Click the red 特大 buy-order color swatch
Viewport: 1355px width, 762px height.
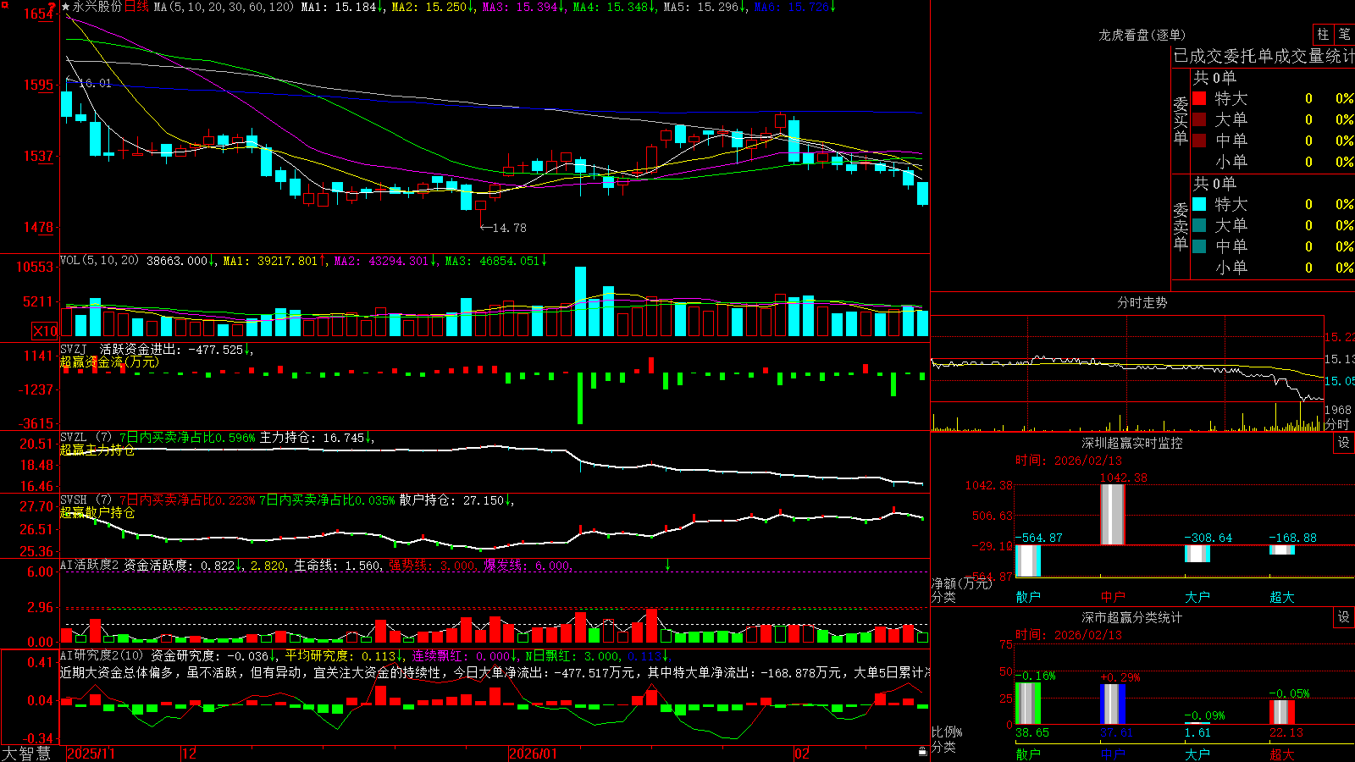click(1199, 98)
